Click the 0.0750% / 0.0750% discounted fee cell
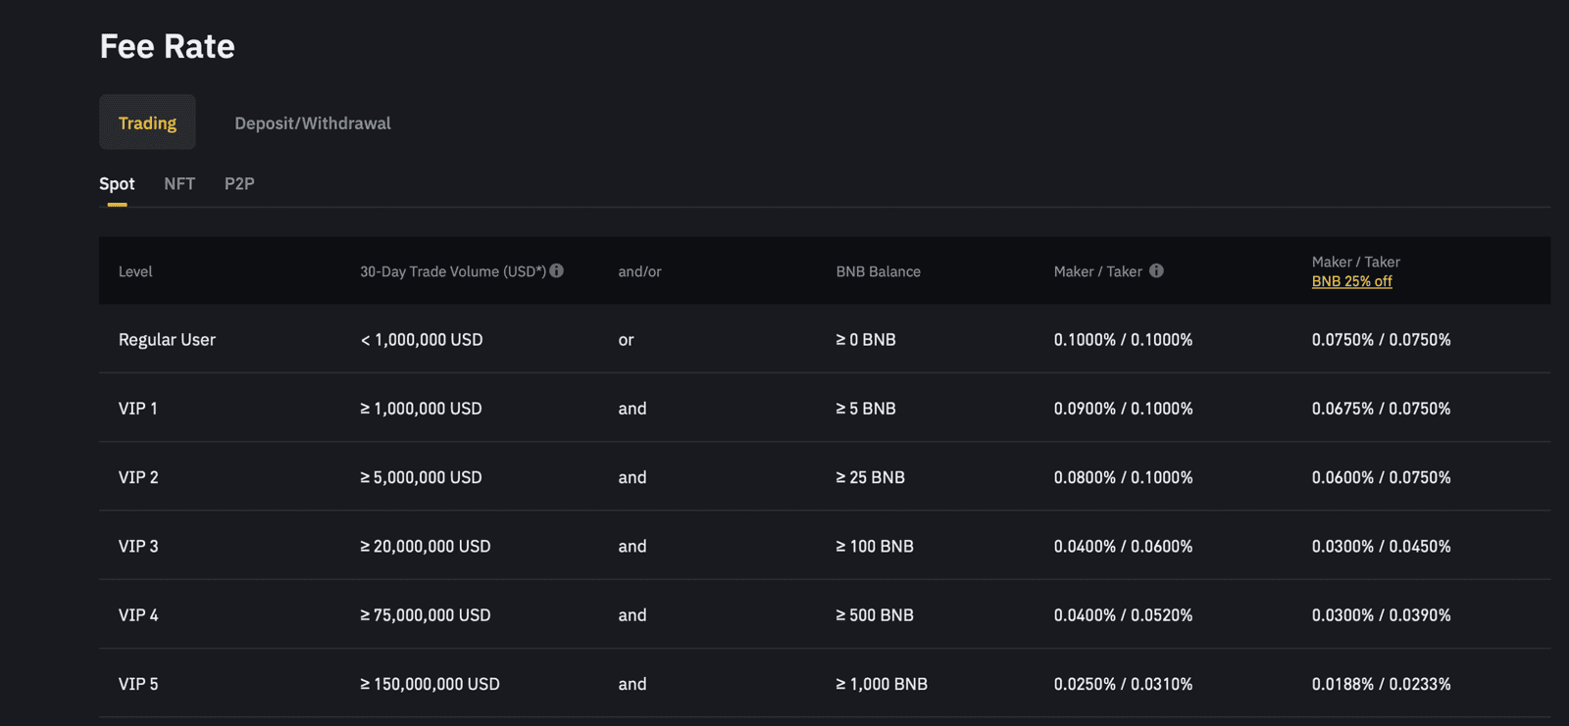The height and width of the screenshot is (726, 1569). pyautogui.click(x=1382, y=340)
